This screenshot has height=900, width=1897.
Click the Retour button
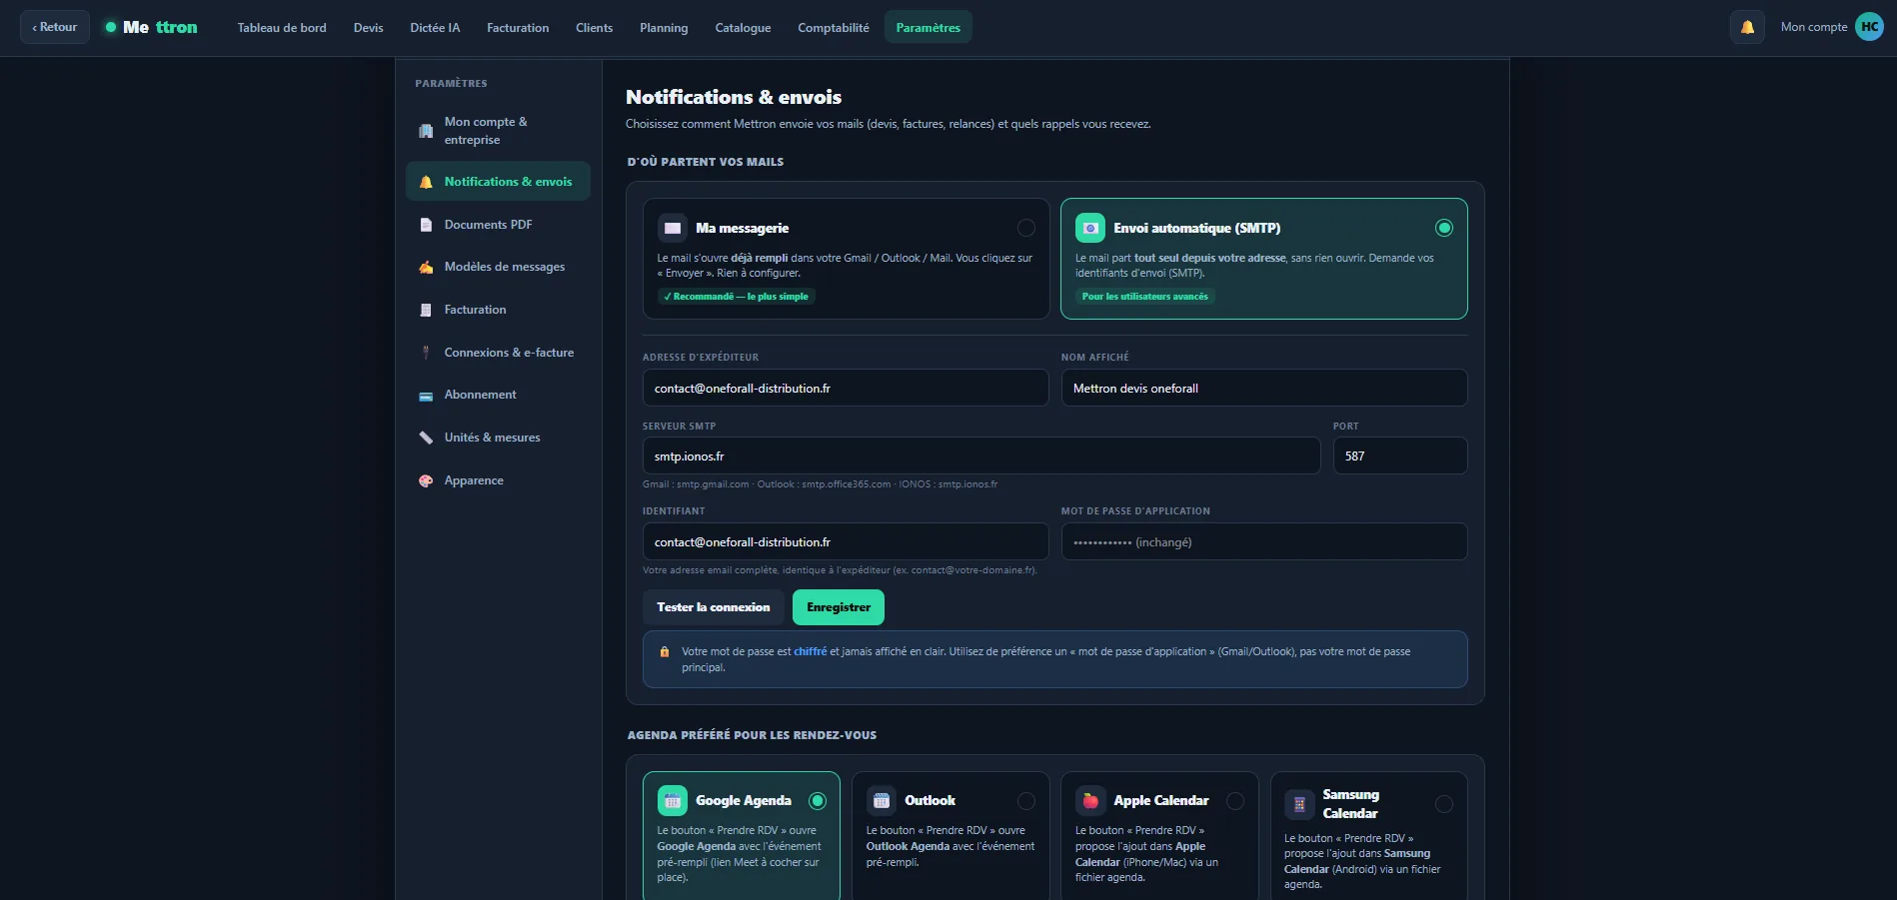pos(55,27)
